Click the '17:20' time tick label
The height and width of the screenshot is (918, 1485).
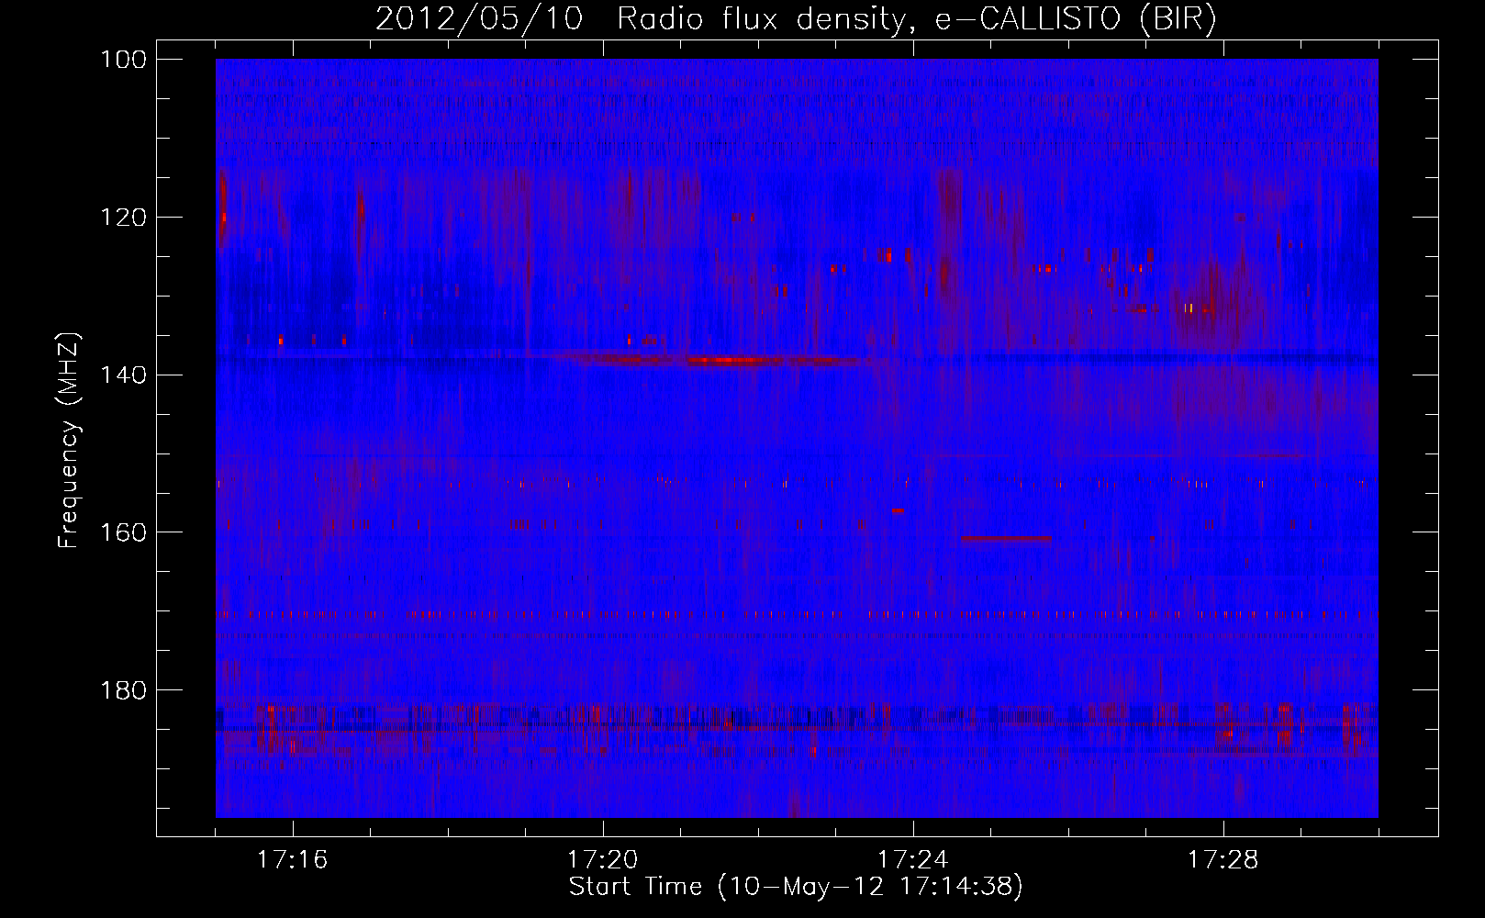(603, 860)
